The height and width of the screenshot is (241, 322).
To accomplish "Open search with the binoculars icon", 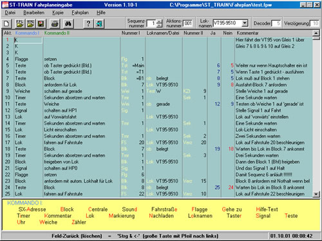I will tap(68, 23).
